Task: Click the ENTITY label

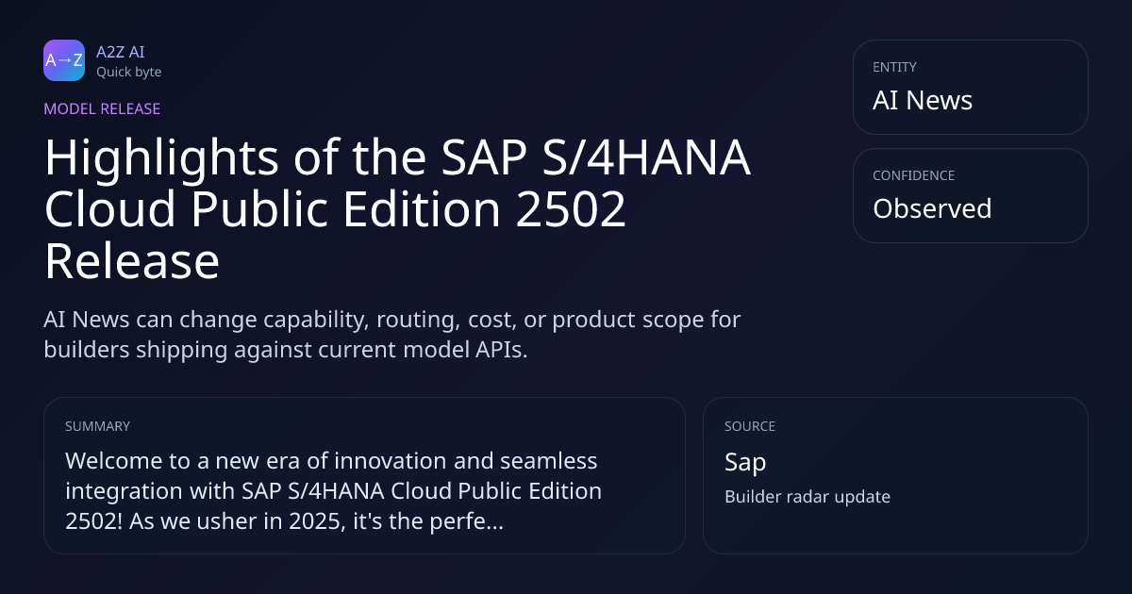Action: (894, 67)
